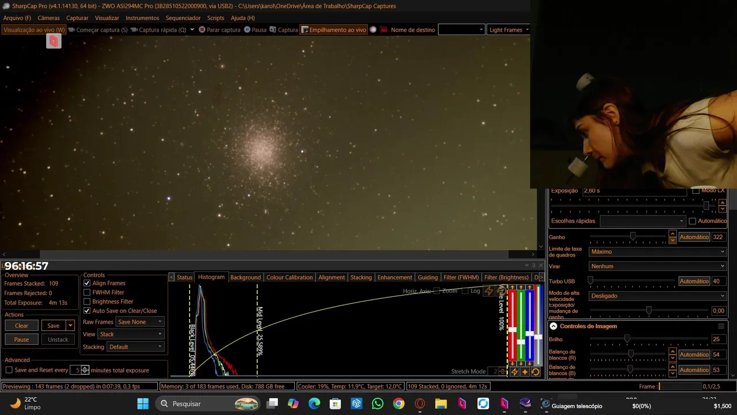Open the Scripts menu
This screenshot has height=415, width=737.
tap(215, 18)
